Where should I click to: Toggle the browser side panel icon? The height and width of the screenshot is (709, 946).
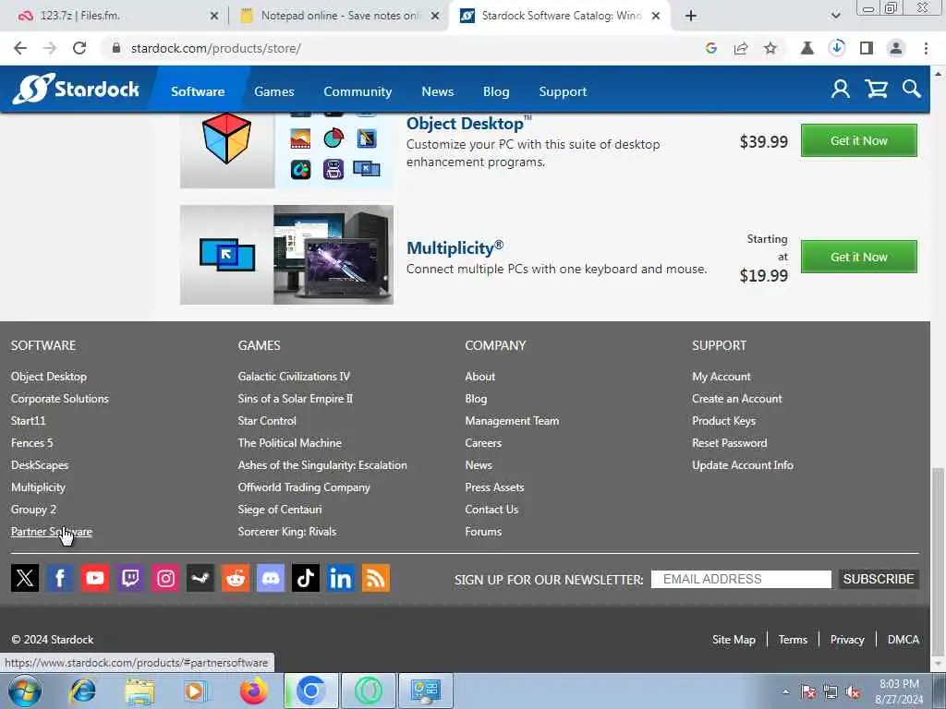click(x=867, y=48)
